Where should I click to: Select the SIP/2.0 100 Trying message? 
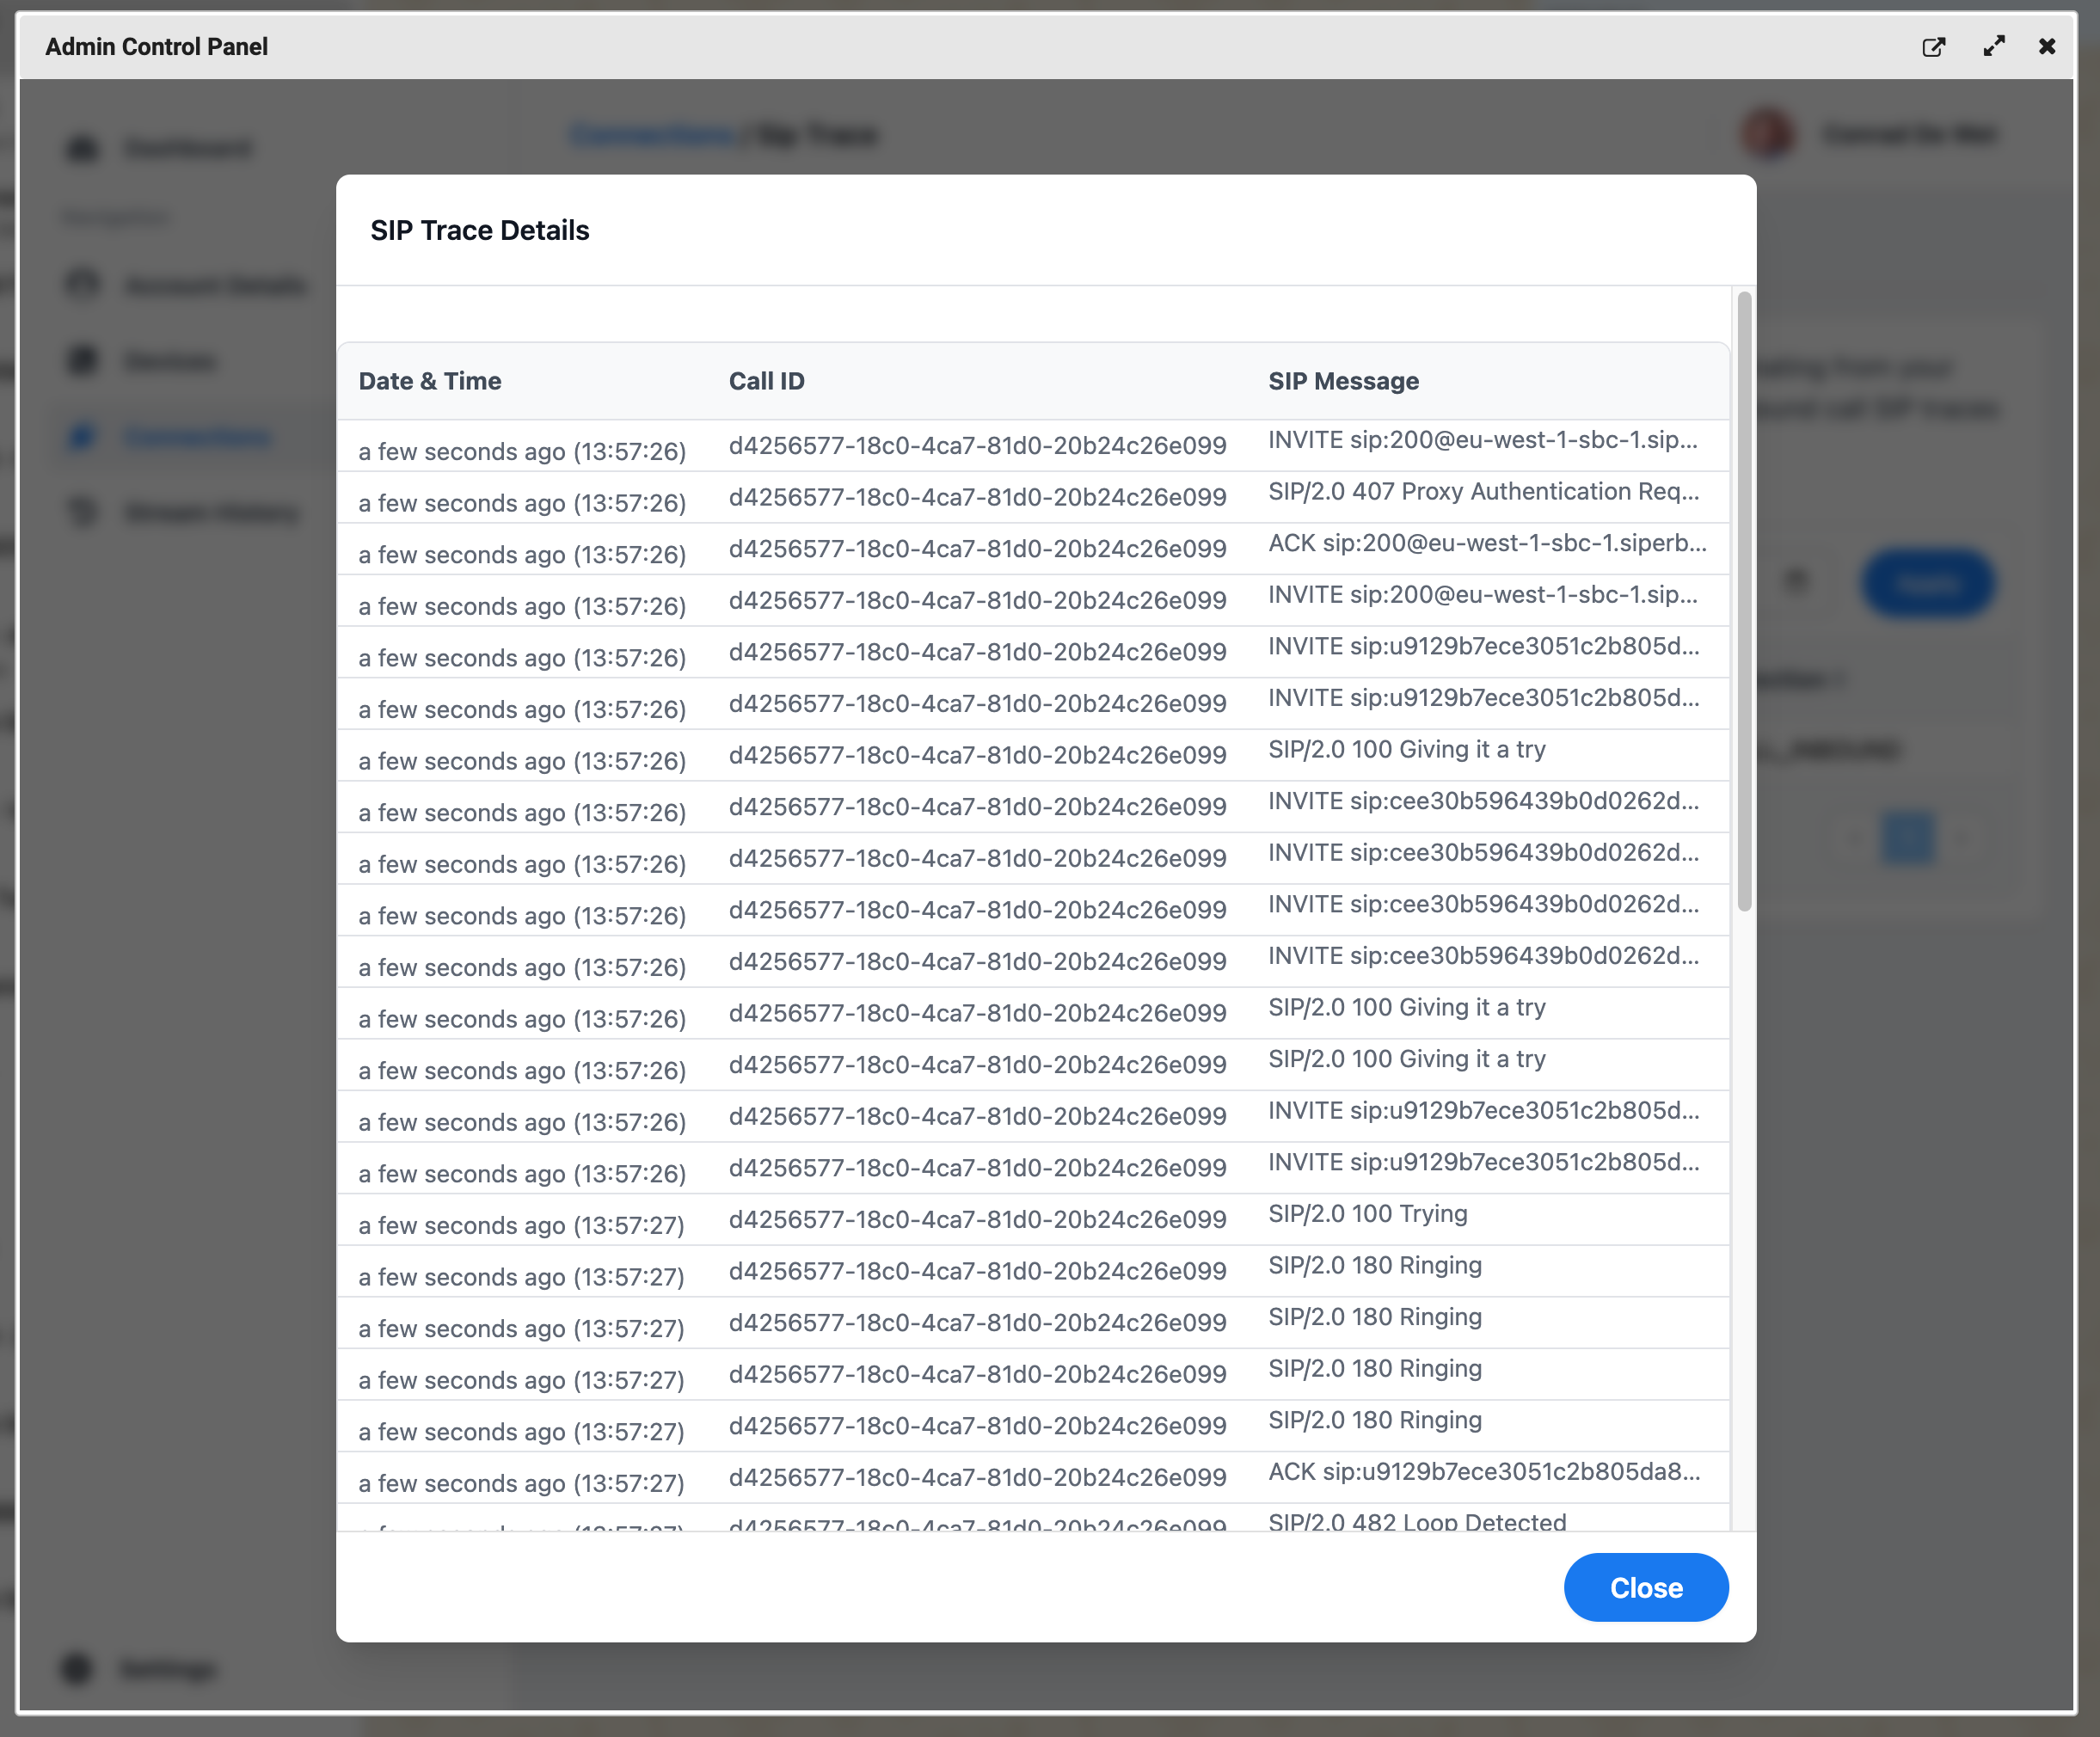[x=1367, y=1214]
